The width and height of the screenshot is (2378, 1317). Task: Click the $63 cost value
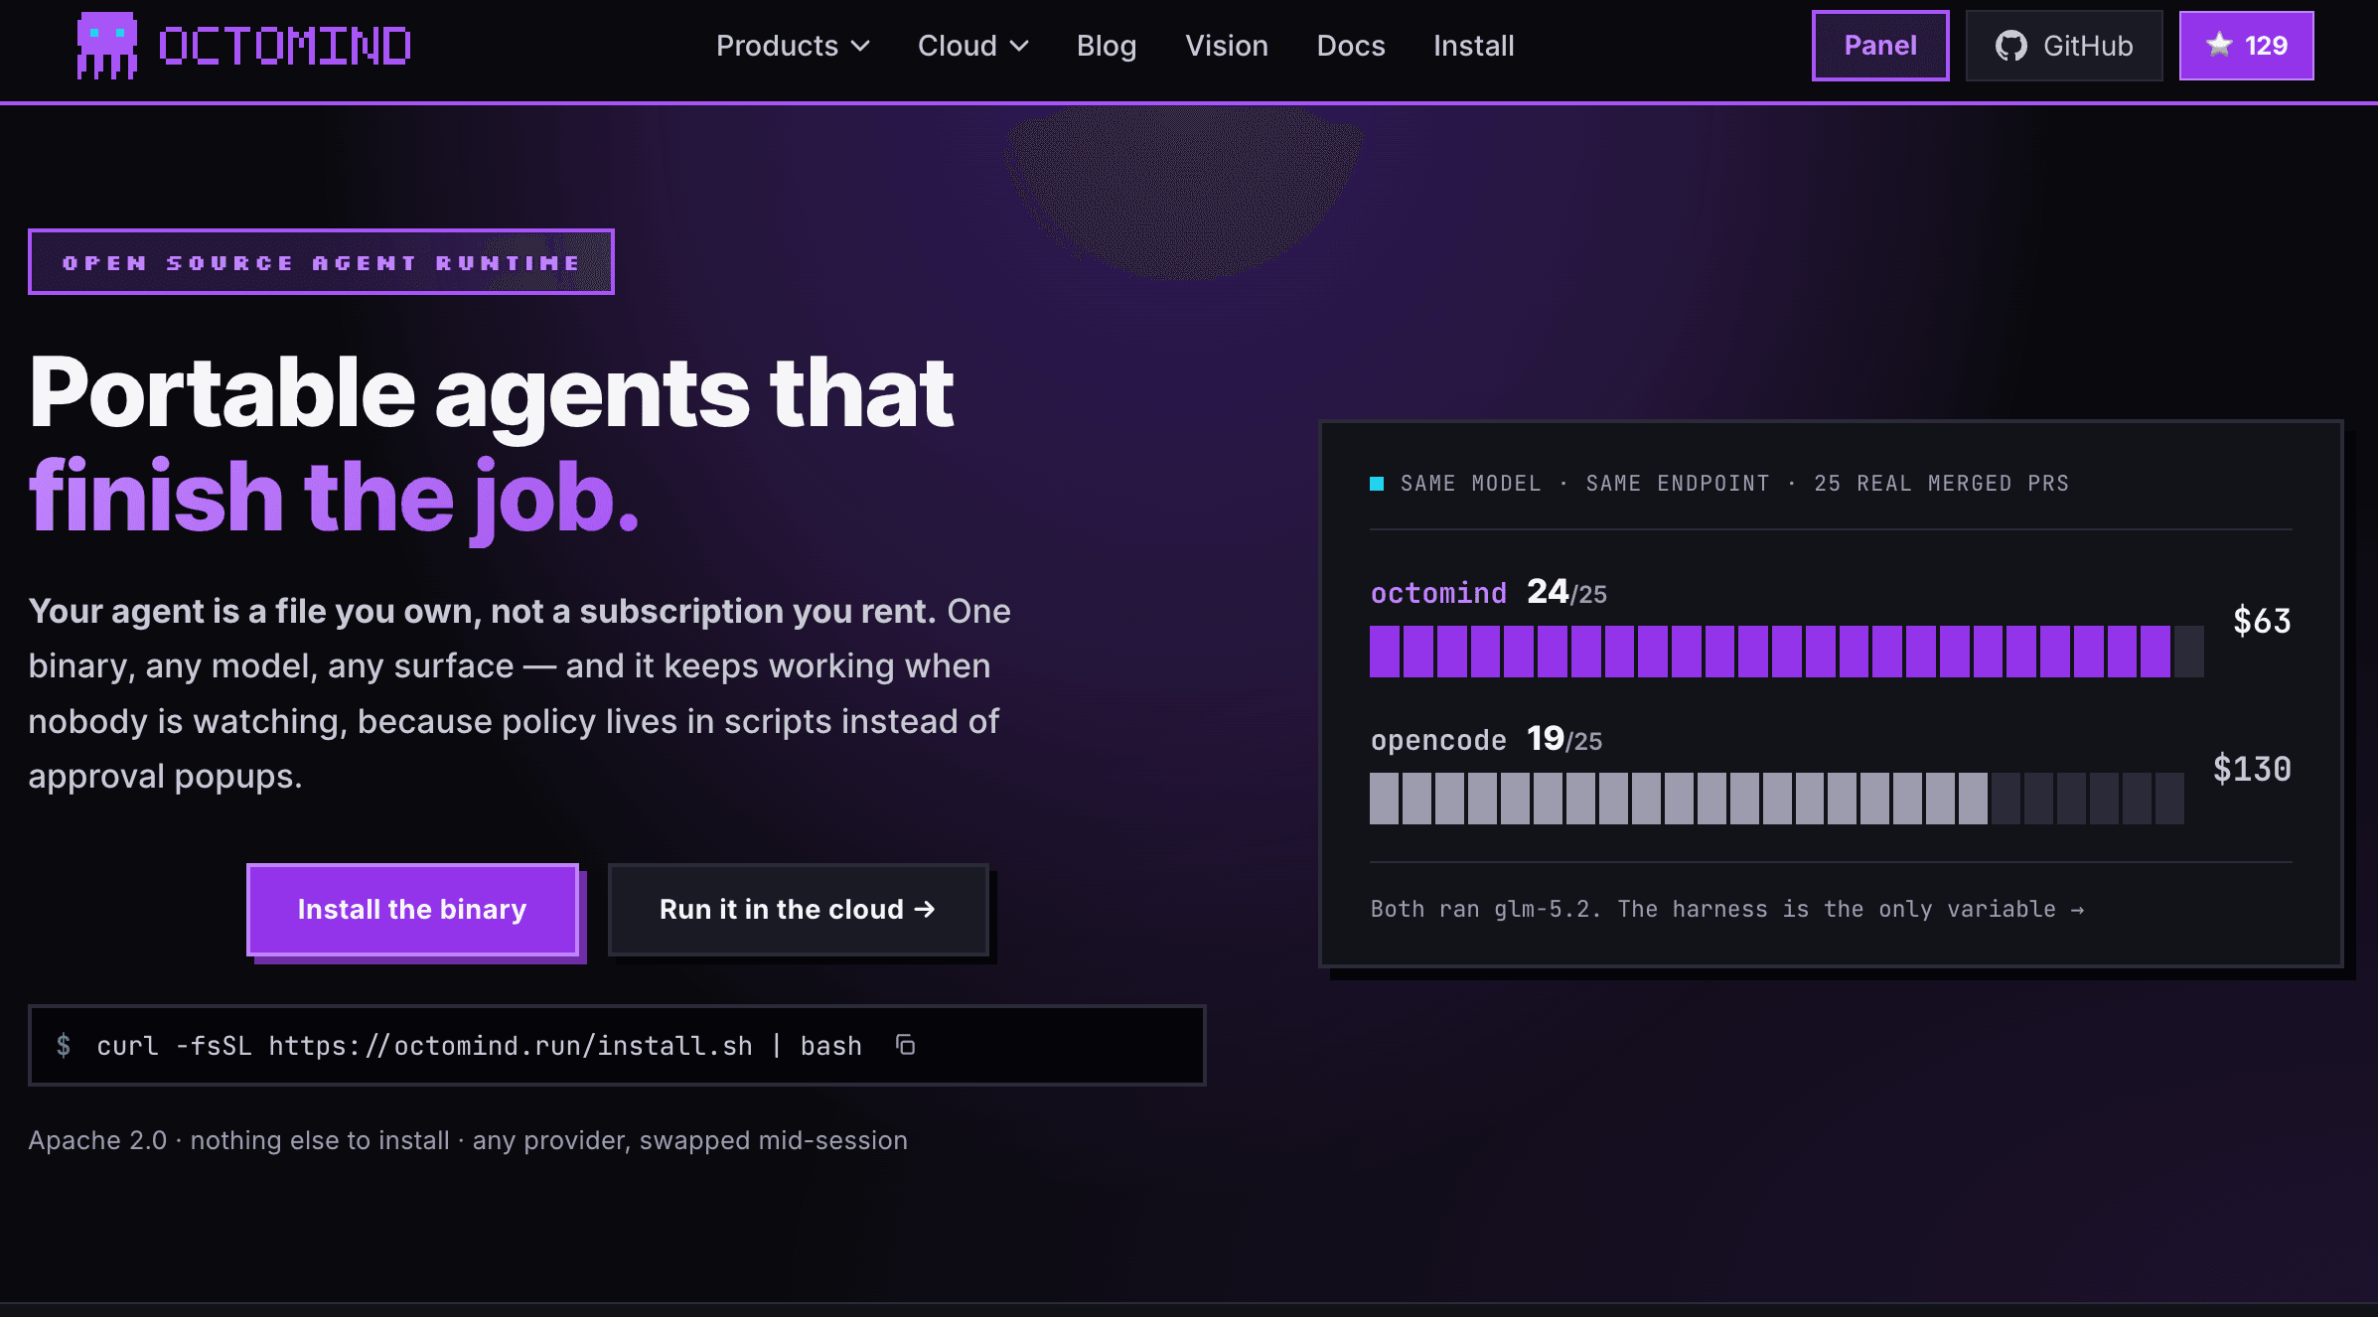point(2262,621)
